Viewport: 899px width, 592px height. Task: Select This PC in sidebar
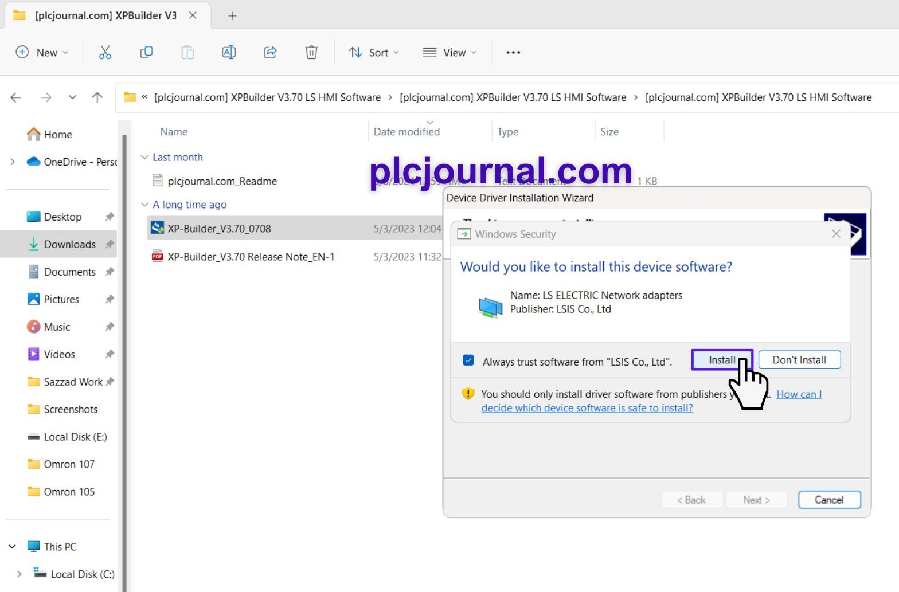52,547
